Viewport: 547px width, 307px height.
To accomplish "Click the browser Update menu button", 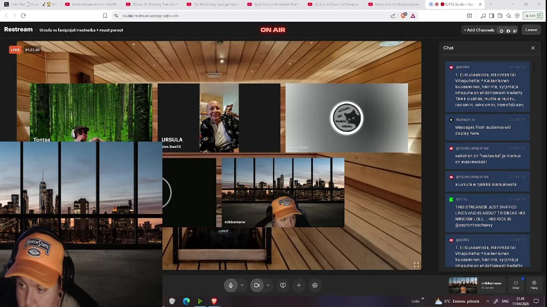I will point(533,16).
